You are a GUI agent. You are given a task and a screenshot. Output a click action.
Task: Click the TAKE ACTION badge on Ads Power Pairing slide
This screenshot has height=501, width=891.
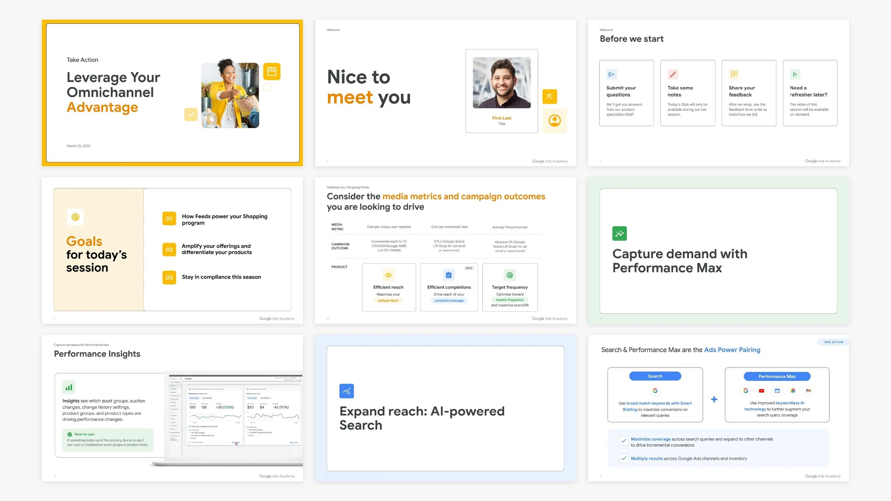833,342
